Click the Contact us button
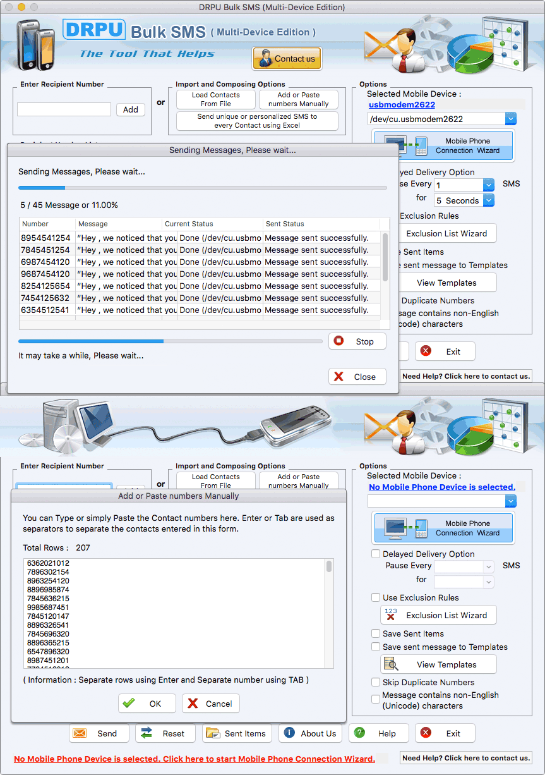This screenshot has height=775, width=545. pyautogui.click(x=287, y=59)
